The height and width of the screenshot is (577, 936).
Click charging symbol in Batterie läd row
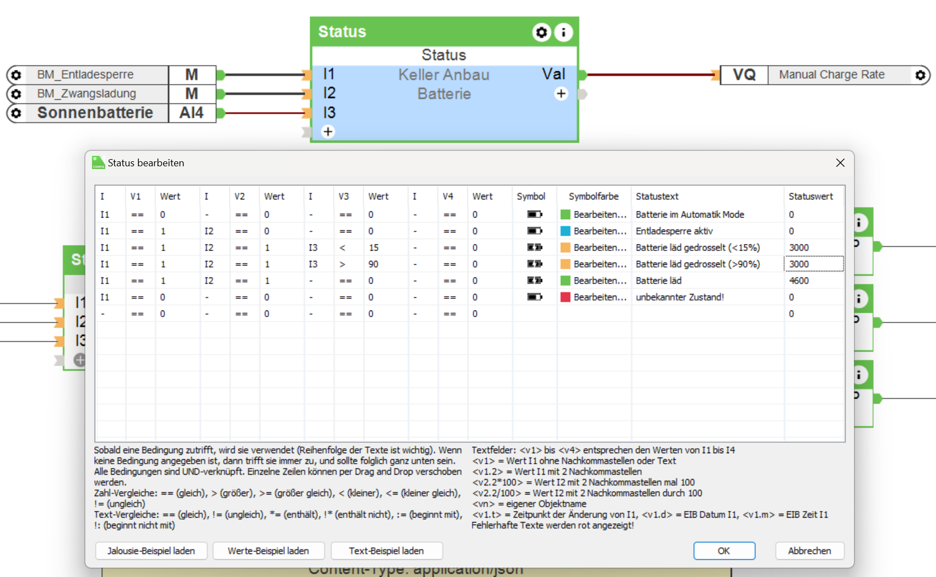pos(534,281)
